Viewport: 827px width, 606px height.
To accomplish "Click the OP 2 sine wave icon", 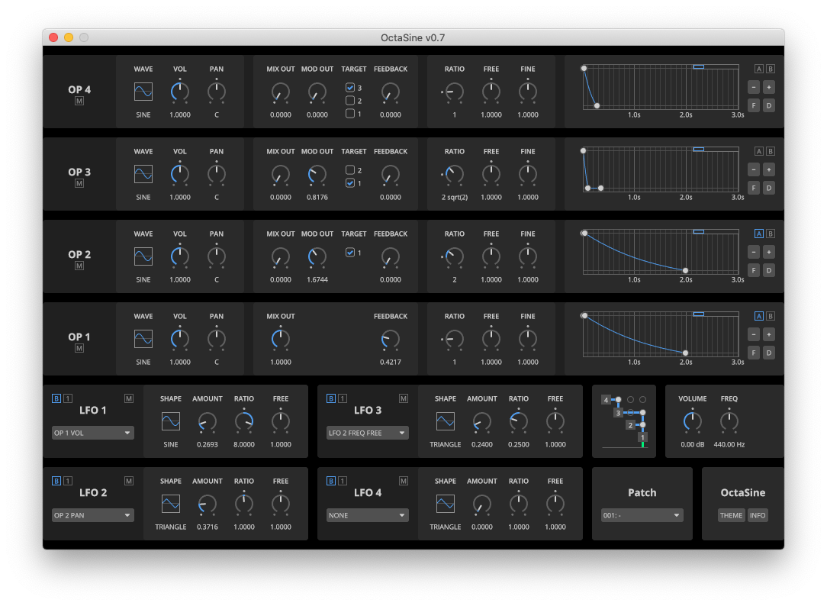I will click(x=143, y=256).
